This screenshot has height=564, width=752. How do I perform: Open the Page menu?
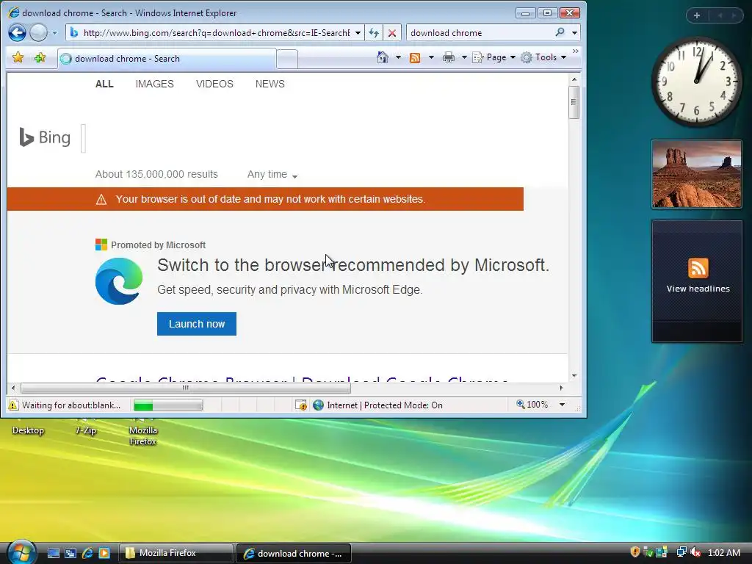pos(494,57)
